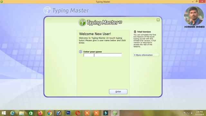Screen dimensions: 206x116
Task: Open the Filmora taskbar icon
Action: (x=106, y=113)
